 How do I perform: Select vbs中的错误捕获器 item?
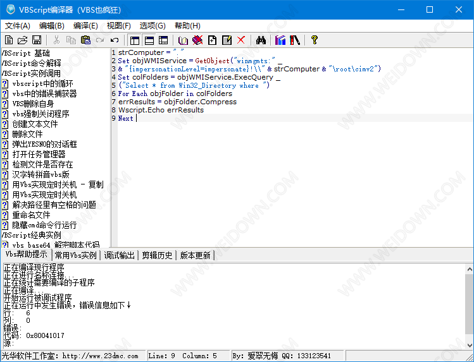coord(44,94)
